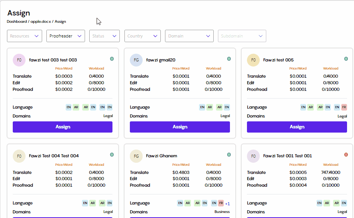Click red status dot of Fawzi Test 001
This screenshot has width=354, height=218.
pyautogui.click(x=346, y=155)
